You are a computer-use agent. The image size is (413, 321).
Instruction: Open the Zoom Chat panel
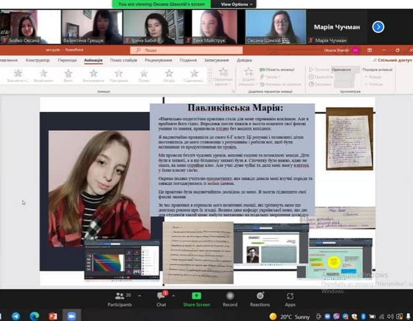click(162, 298)
